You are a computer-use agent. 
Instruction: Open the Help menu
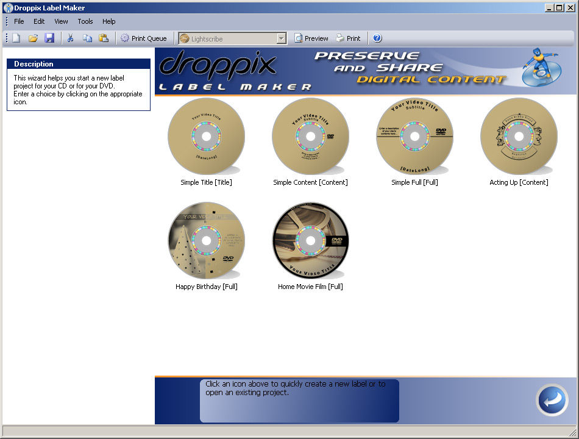[109, 21]
